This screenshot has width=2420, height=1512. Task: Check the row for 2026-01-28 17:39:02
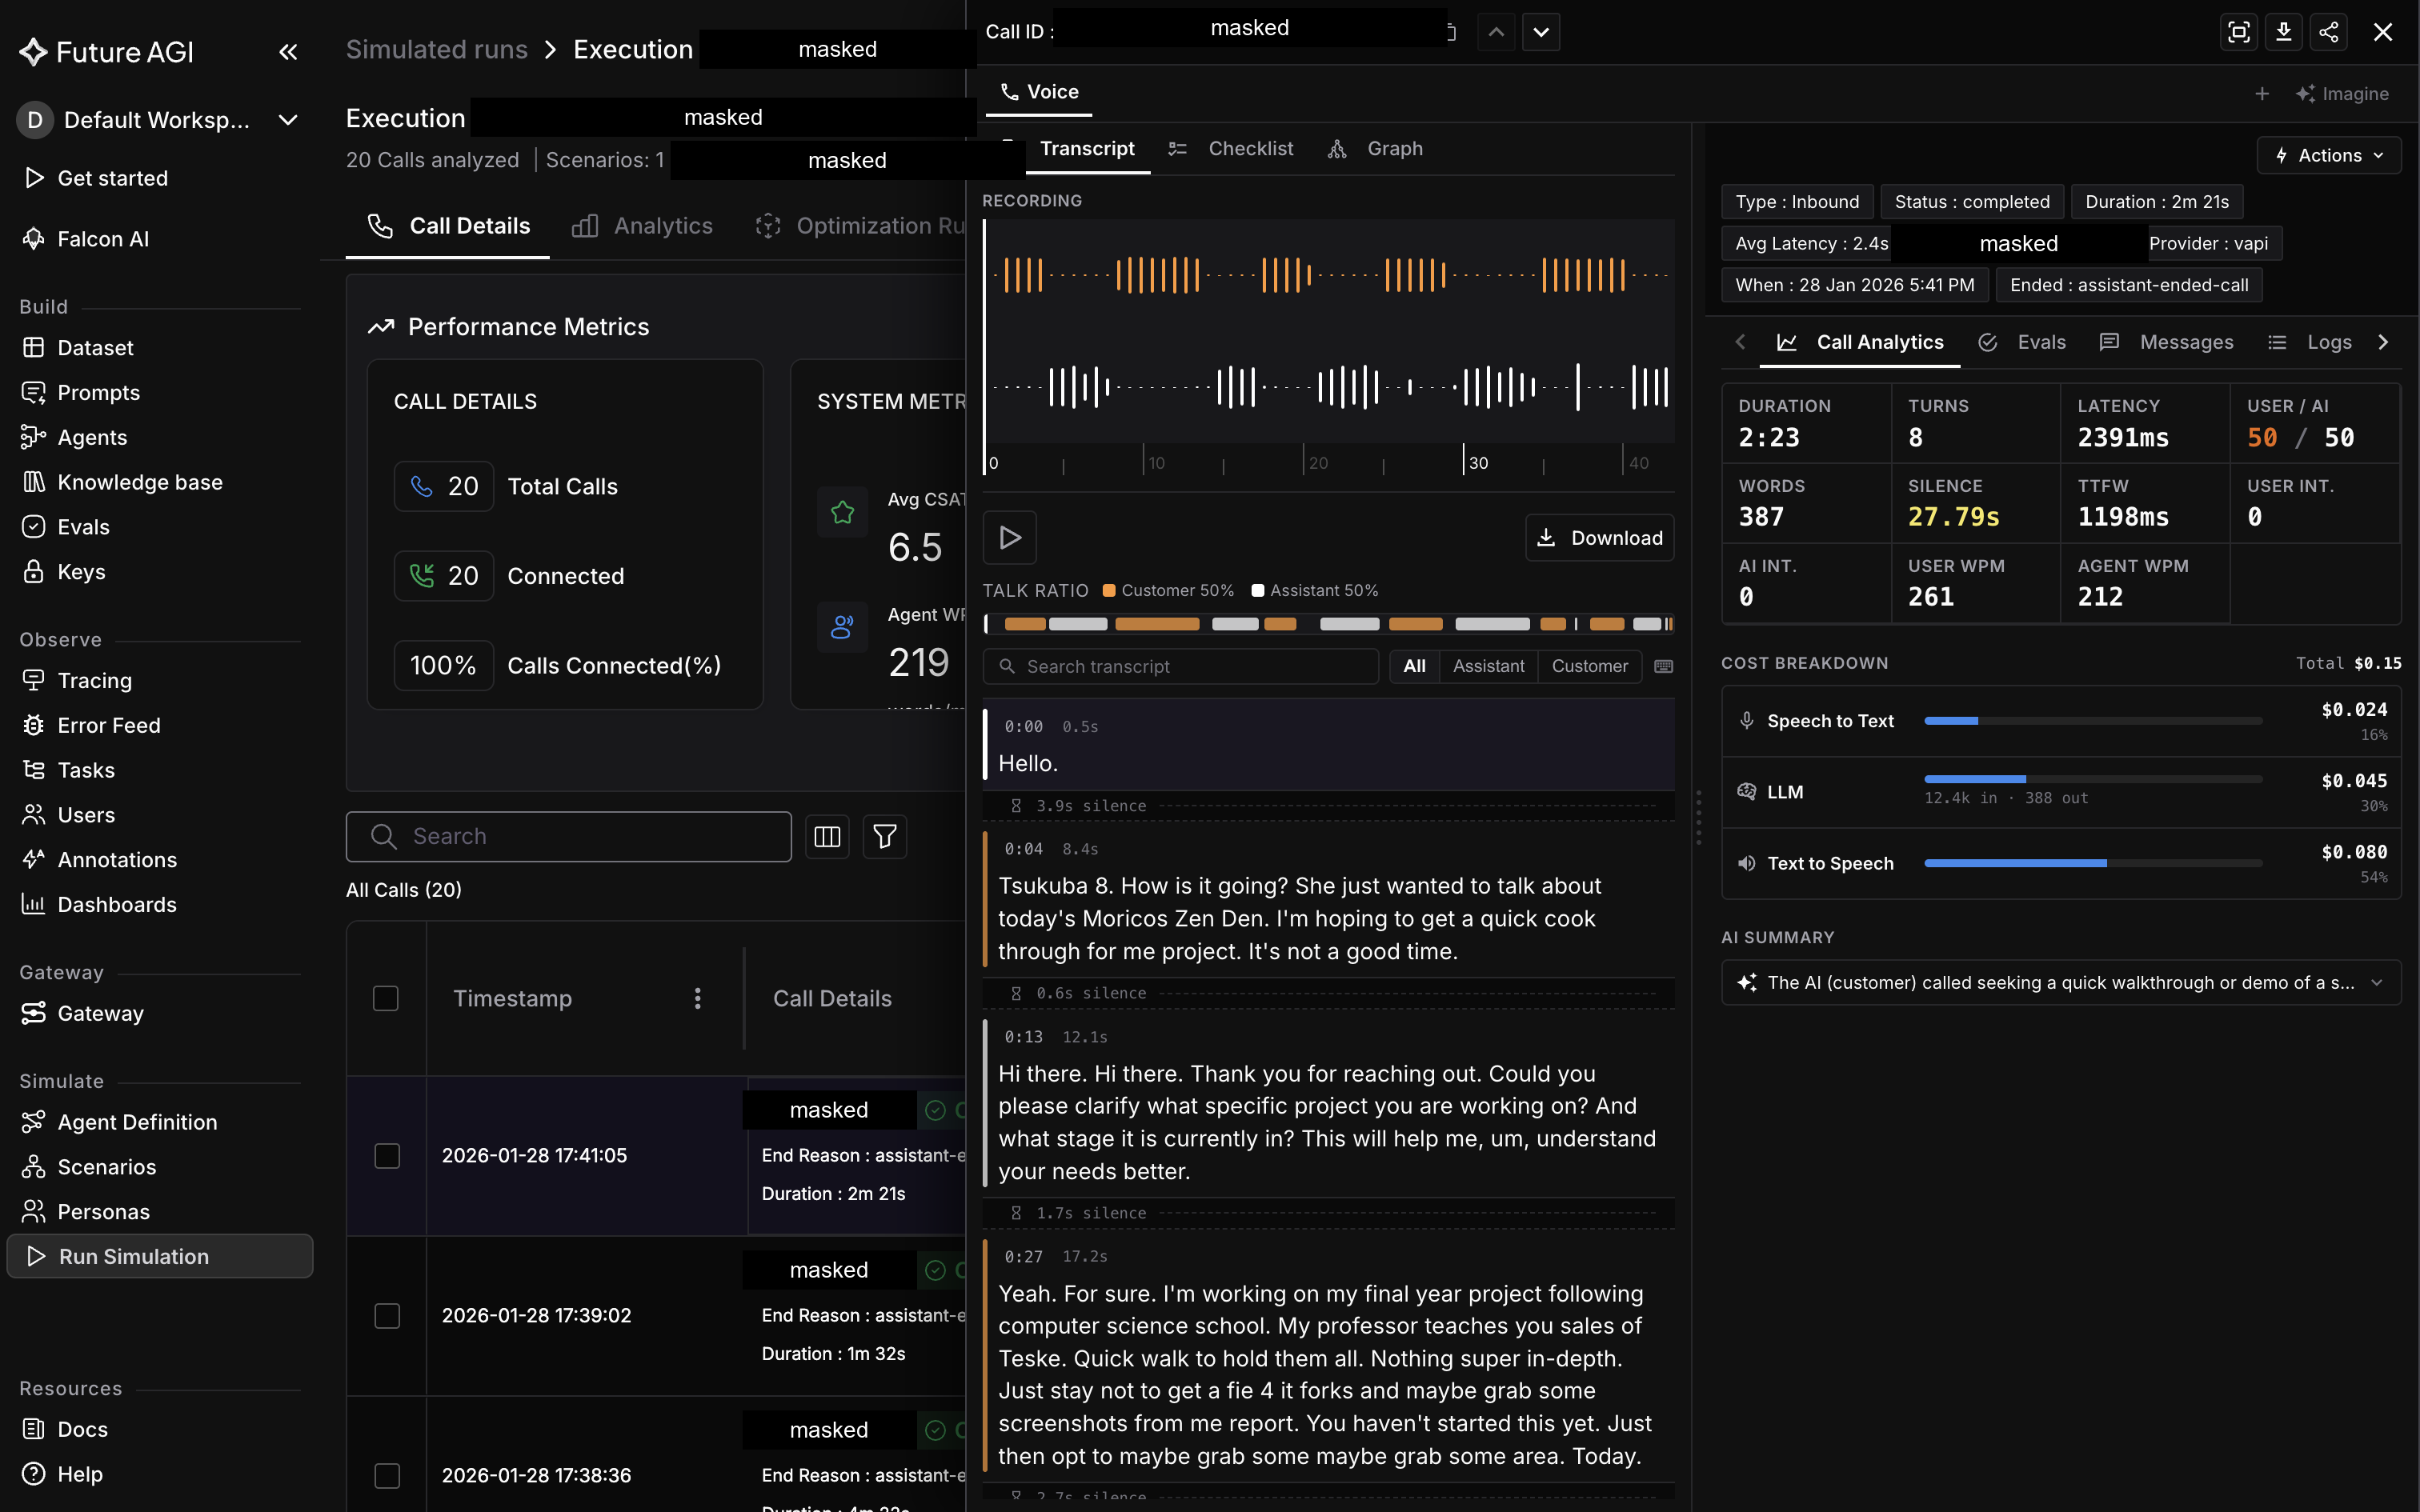[387, 1316]
